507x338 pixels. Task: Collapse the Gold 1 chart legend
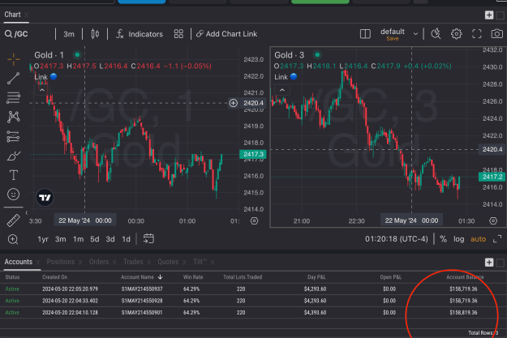[41, 90]
